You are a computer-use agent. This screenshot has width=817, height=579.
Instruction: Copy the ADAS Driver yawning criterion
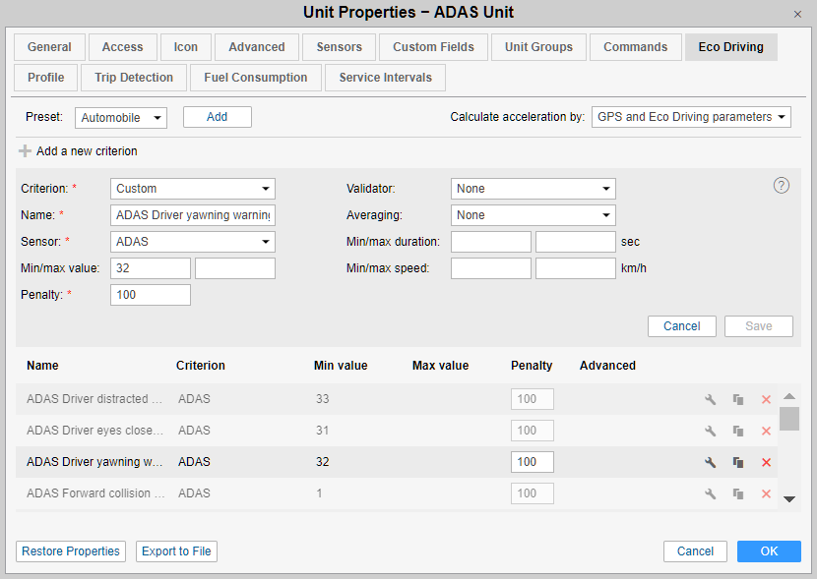(737, 462)
